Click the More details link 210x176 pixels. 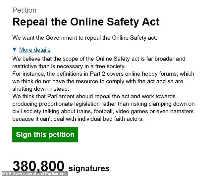pos(35,50)
